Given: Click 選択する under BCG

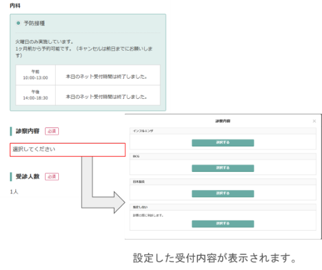Looking at the screenshot, I should (223, 168).
